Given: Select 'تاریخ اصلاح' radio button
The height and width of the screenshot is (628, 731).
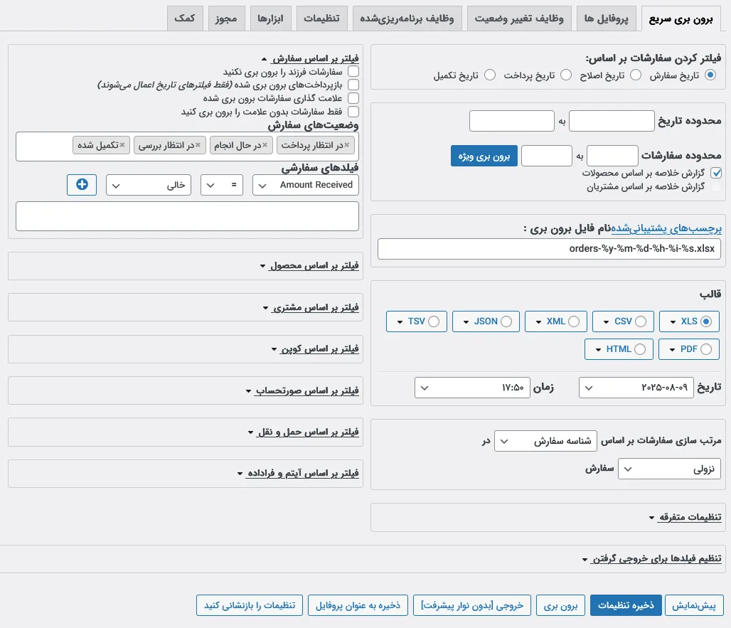Looking at the screenshot, I should 636,75.
